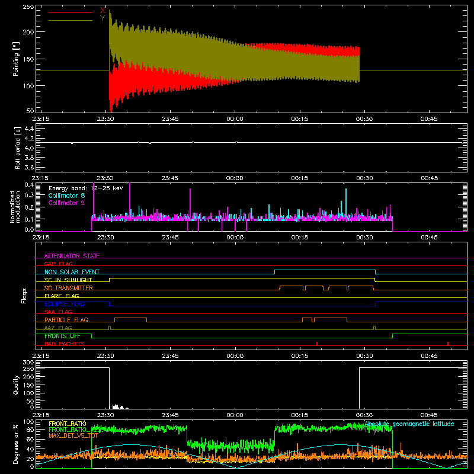Click the 300 tick on Quality axis

(x=28, y=363)
